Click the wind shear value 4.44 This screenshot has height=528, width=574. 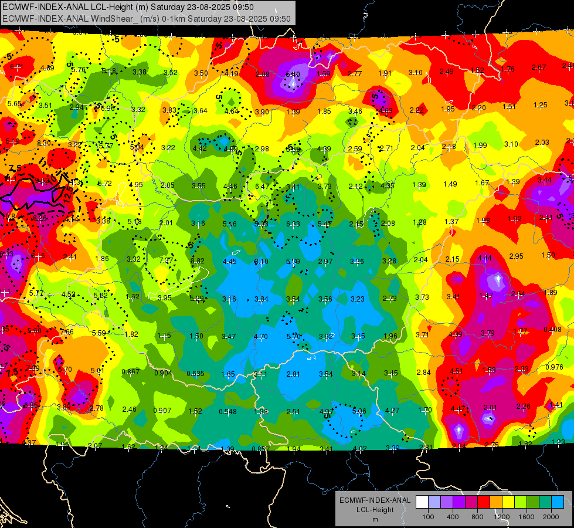485,258
